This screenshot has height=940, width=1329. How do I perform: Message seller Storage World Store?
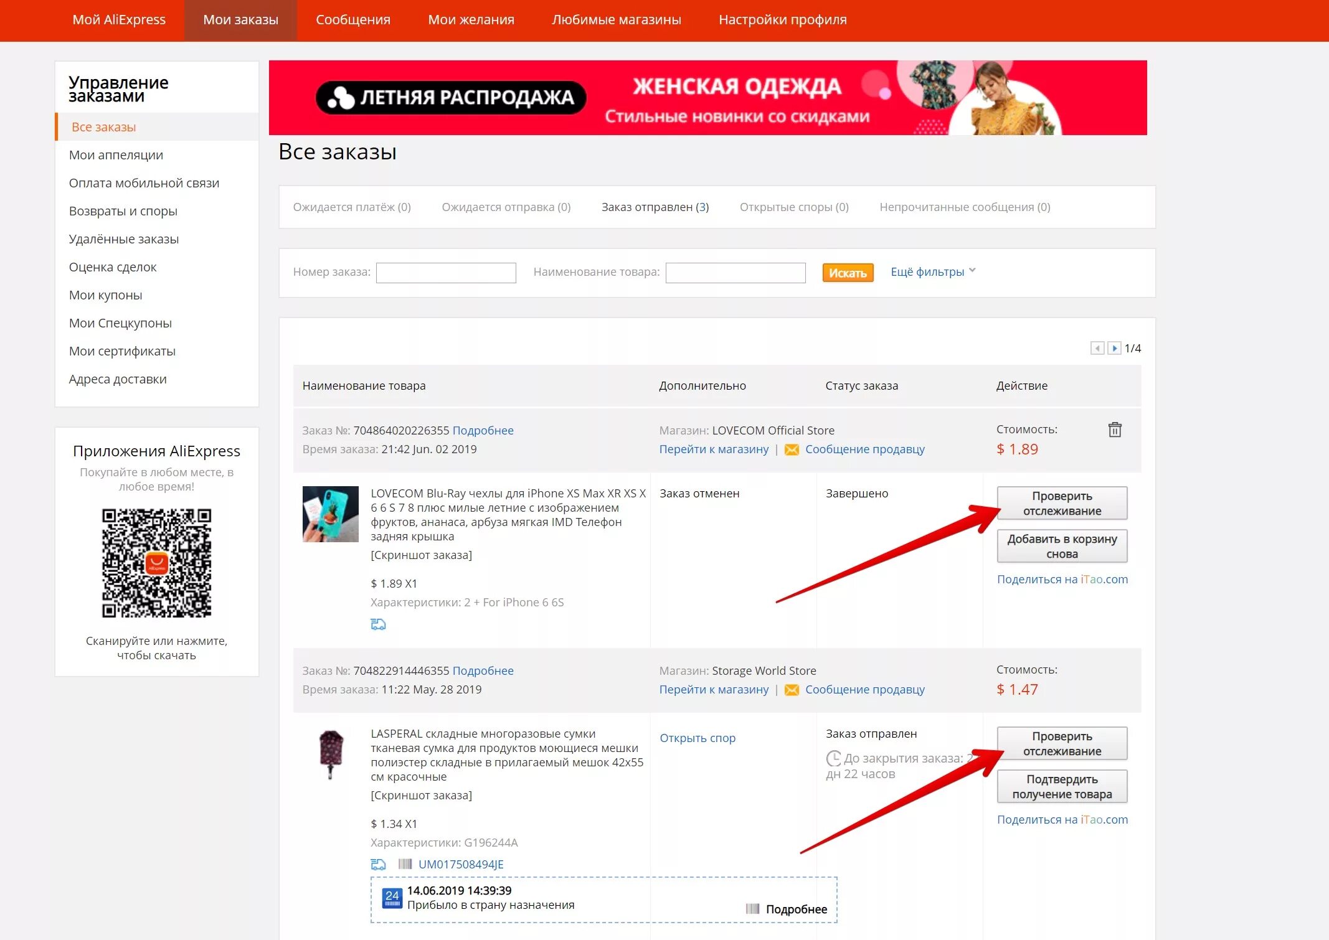(865, 690)
